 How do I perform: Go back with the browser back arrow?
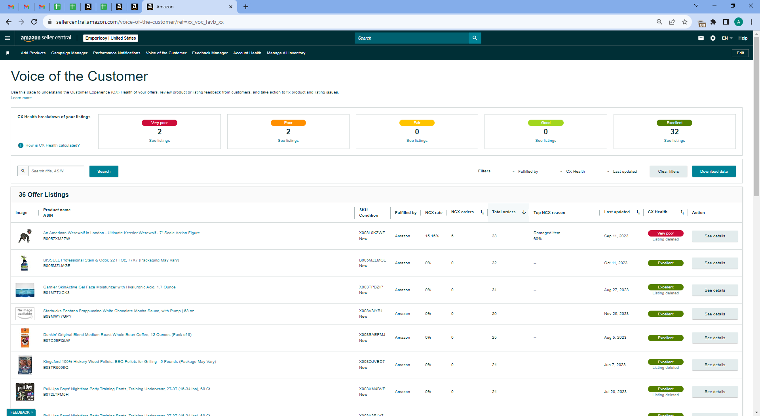coord(9,22)
